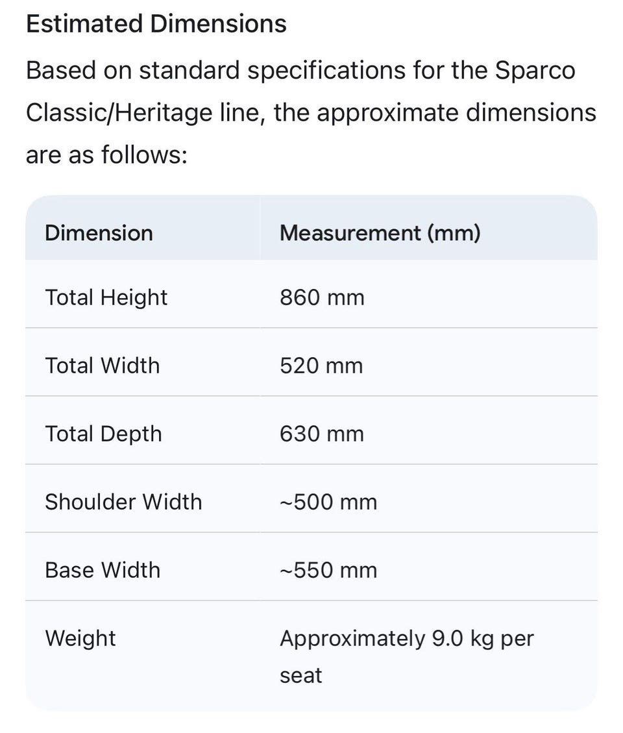Select the Base Width row label
The width and height of the screenshot is (623, 733).
(103, 570)
